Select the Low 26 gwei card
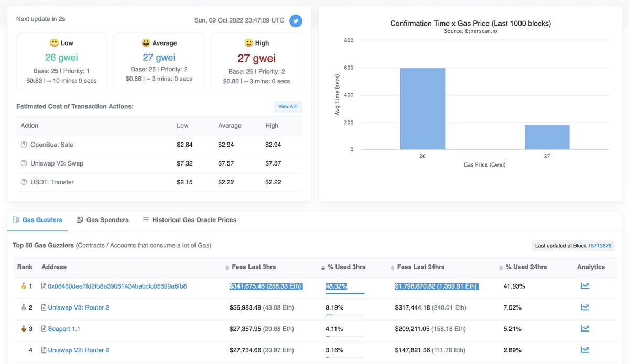Viewport: 629px width, 364px height. tap(61, 62)
